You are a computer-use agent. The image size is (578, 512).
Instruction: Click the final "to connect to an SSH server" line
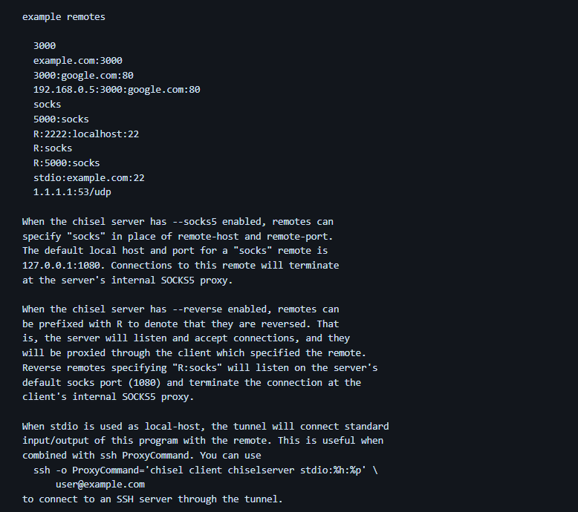coord(152,499)
